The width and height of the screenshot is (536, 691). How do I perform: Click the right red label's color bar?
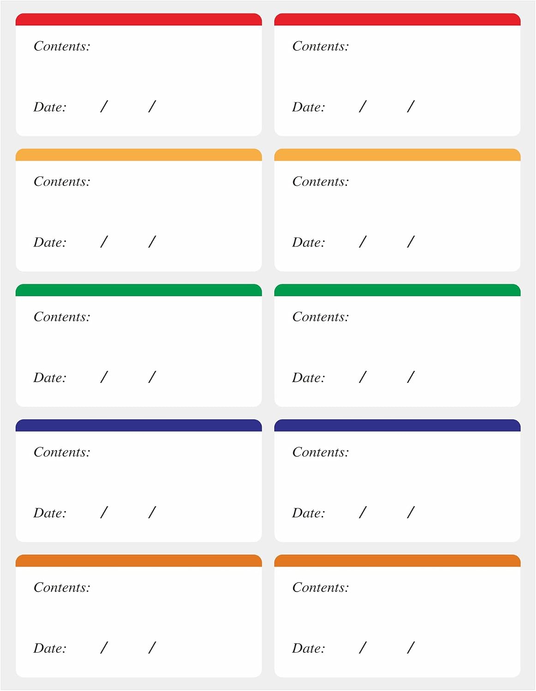[397, 19]
